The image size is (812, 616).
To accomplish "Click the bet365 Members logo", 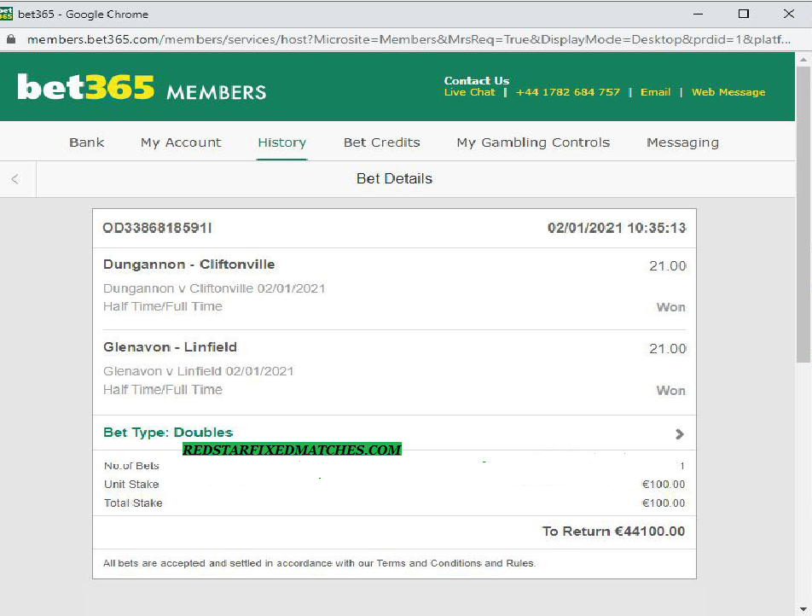I will pos(142,87).
